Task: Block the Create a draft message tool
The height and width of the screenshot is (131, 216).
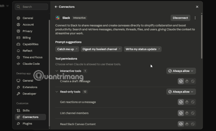Action: [x=193, y=81]
